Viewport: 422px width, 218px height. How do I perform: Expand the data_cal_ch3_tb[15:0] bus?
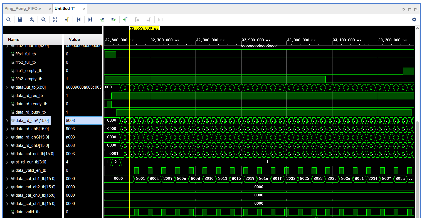click(7, 195)
